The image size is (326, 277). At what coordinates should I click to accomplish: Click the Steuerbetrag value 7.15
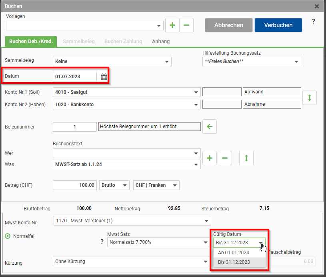click(264, 208)
